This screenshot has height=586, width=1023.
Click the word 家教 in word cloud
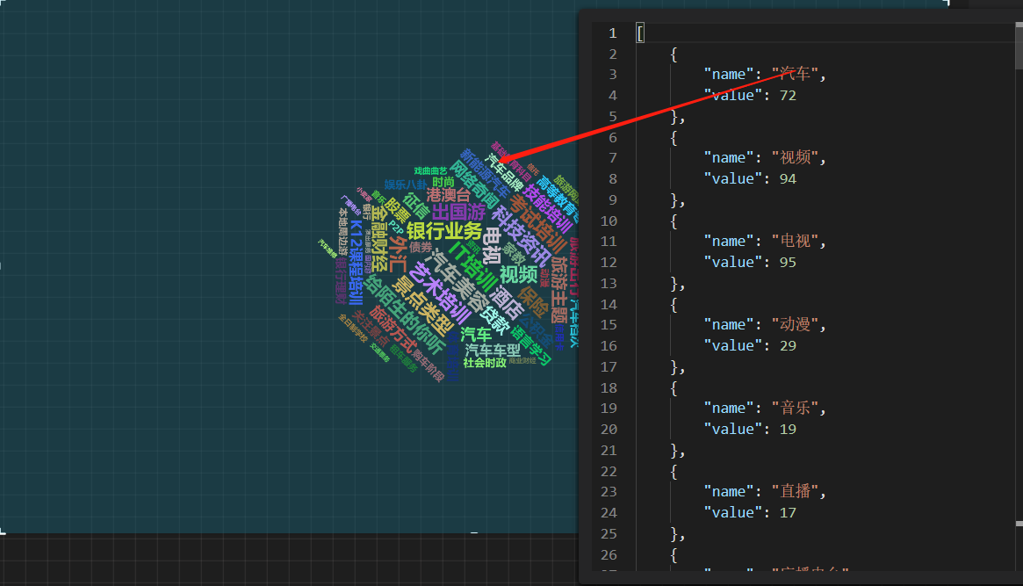click(514, 255)
